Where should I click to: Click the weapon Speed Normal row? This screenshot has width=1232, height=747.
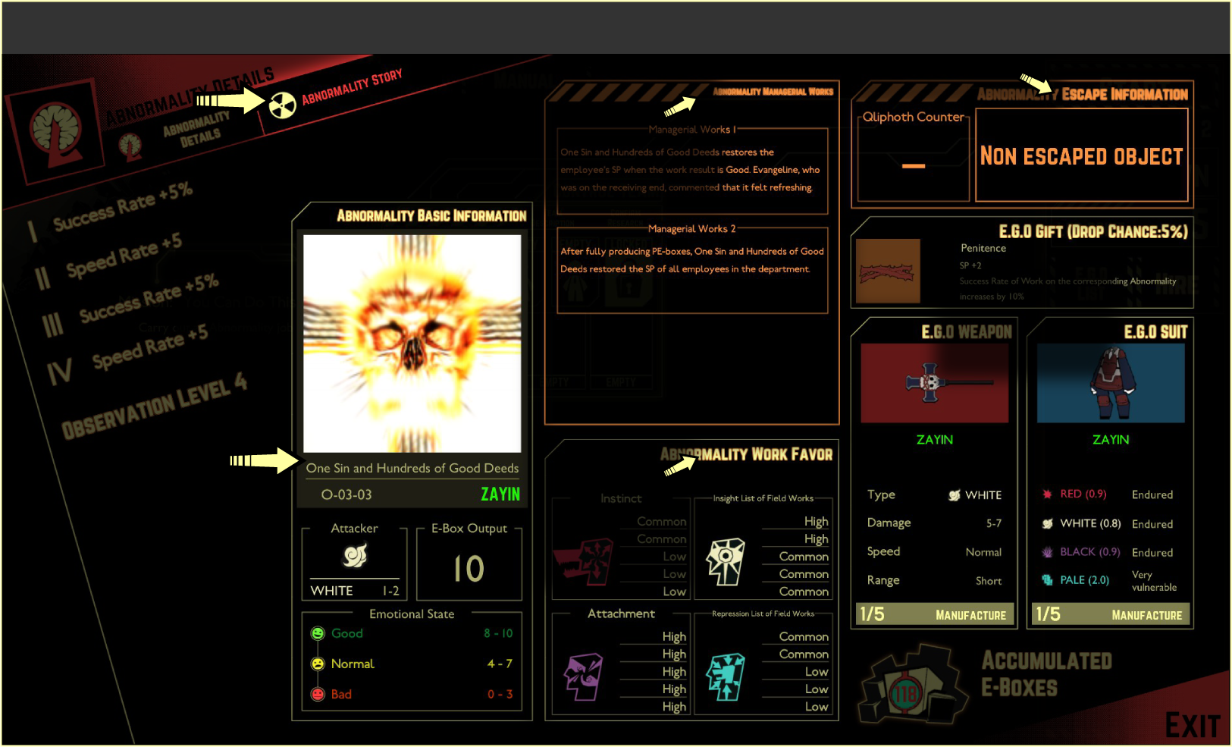[935, 552]
